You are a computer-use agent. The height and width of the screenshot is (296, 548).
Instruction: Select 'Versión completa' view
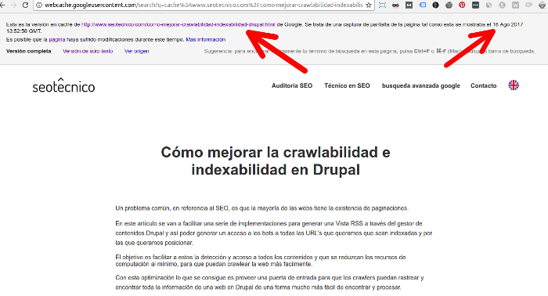[x=29, y=51]
